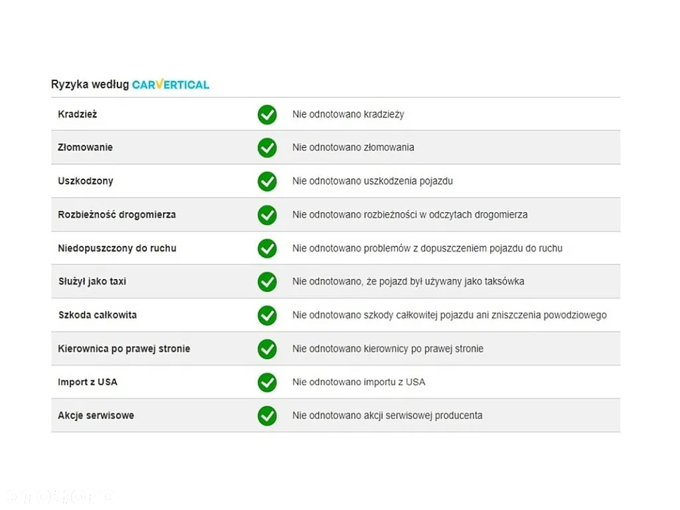Image resolution: width=680 pixels, height=510 pixels.
Task: Click the checkmark for Rozbieżność drogomierza
Action: pyautogui.click(x=267, y=214)
